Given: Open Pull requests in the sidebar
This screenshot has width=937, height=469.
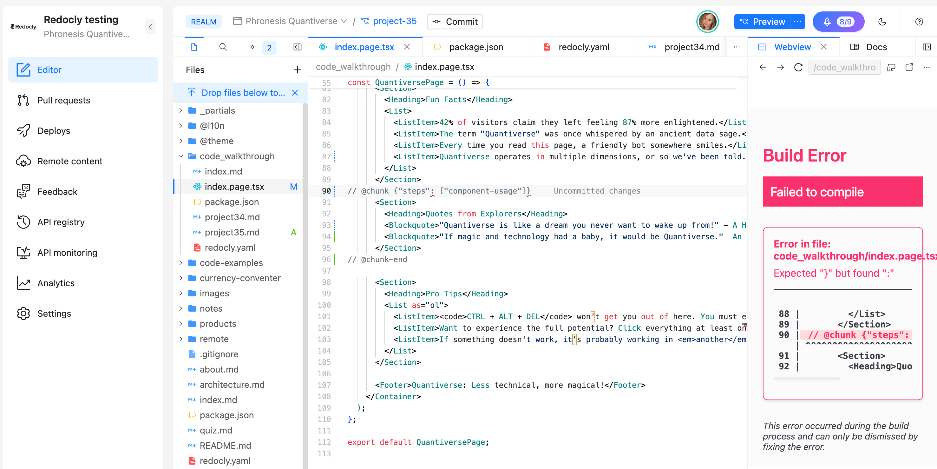Looking at the screenshot, I should (83, 100).
